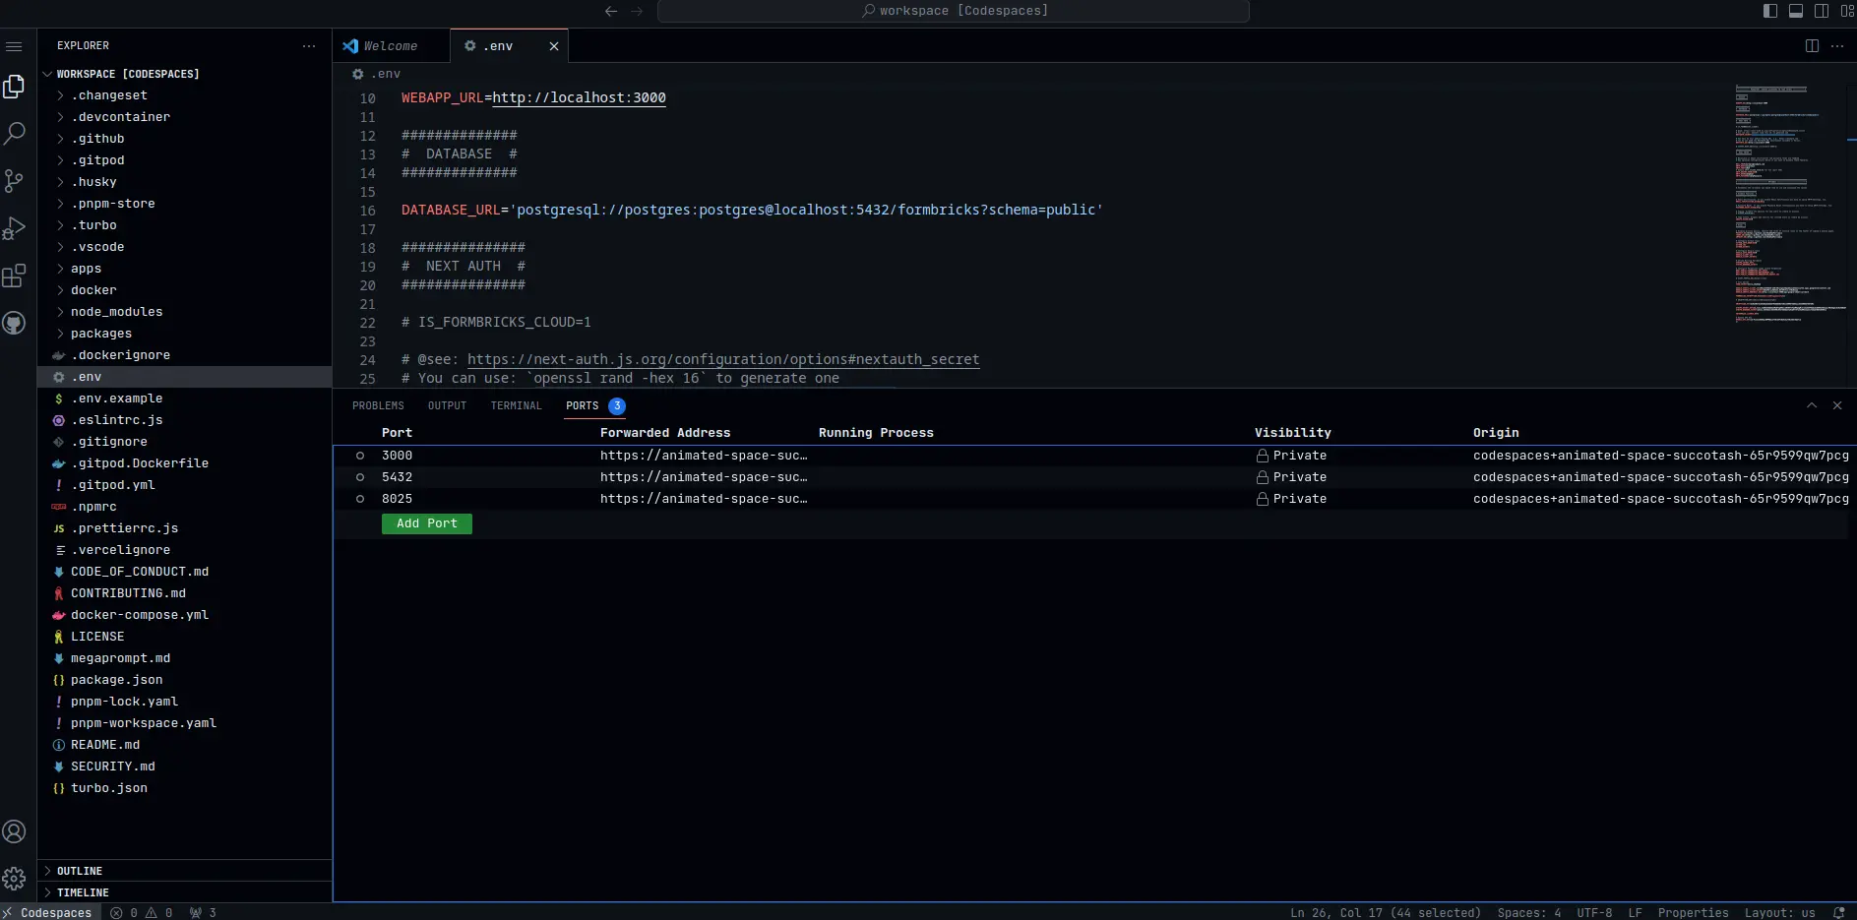1857x920 pixels.
Task: Change the Spaces: 4 indentation setting
Action: coord(1528,912)
